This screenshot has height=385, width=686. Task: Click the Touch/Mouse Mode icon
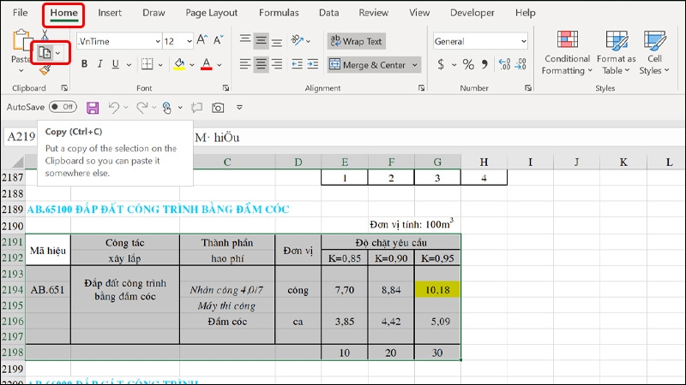pyautogui.click(x=166, y=108)
